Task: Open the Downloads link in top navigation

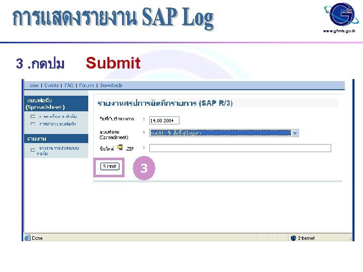Action: click(x=111, y=85)
